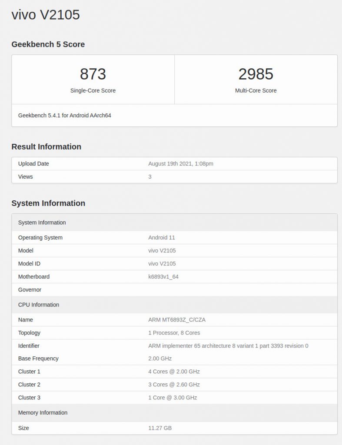Click the Base Frequency label
342x445 pixels.
(x=38, y=359)
